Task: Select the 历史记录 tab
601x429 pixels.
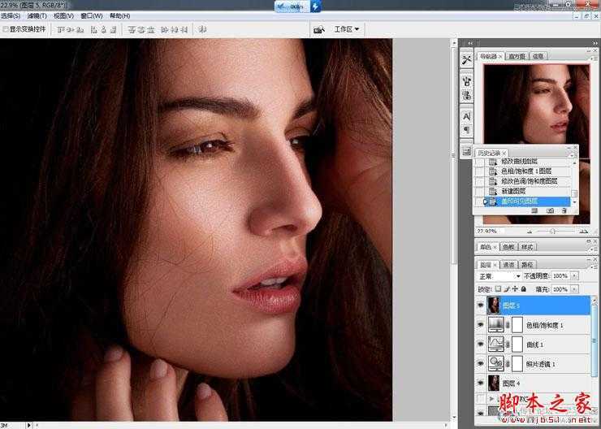Action: (x=490, y=153)
